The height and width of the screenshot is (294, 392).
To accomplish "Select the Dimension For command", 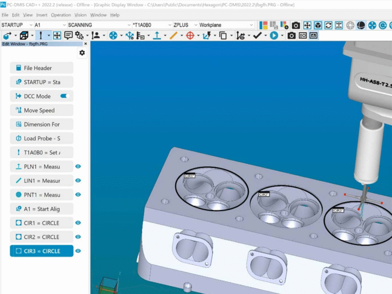I will 42,124.
